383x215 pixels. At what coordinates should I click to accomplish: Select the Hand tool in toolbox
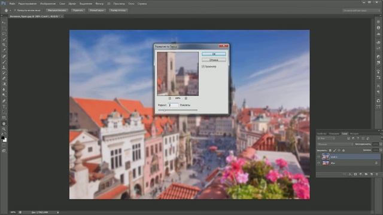(x=4, y=124)
